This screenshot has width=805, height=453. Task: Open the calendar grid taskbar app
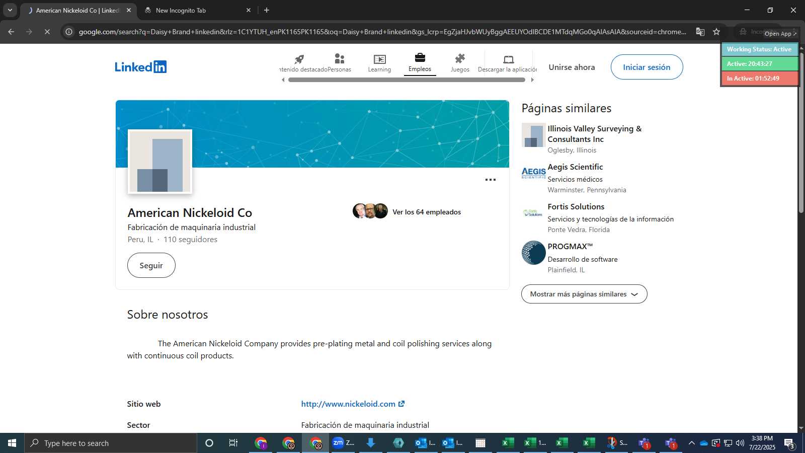click(x=480, y=443)
